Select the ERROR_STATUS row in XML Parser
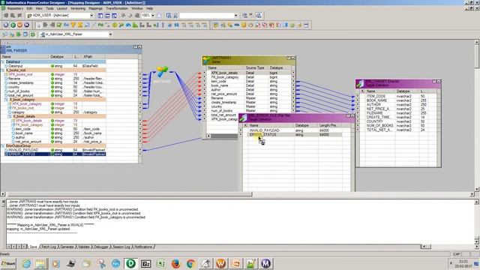Viewport: 480px width, 270px height. [x=54, y=154]
